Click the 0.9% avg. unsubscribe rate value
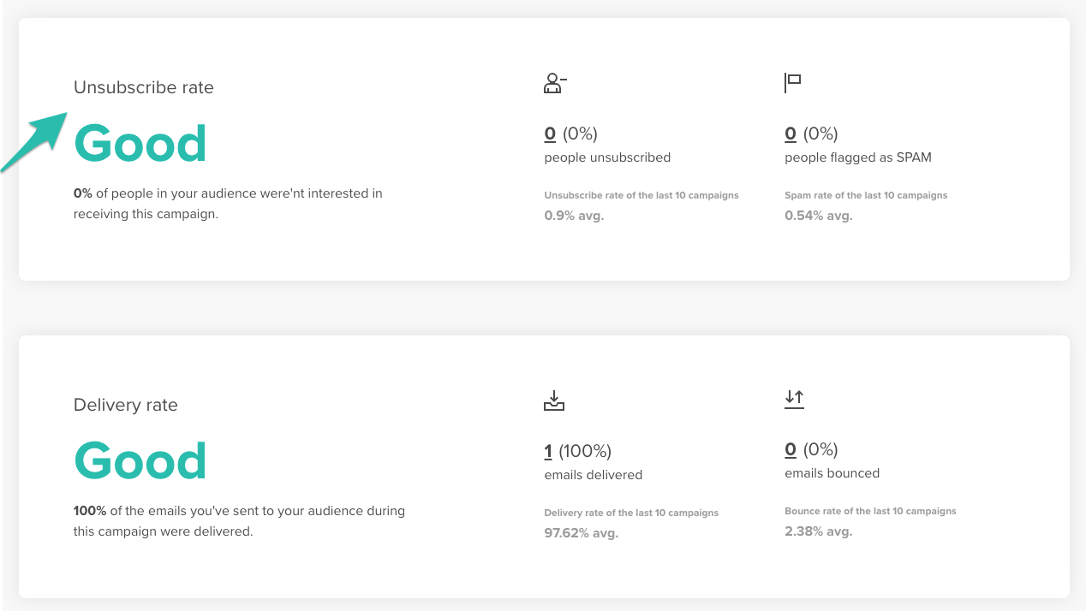The height and width of the screenshot is (611, 1086). (x=574, y=216)
